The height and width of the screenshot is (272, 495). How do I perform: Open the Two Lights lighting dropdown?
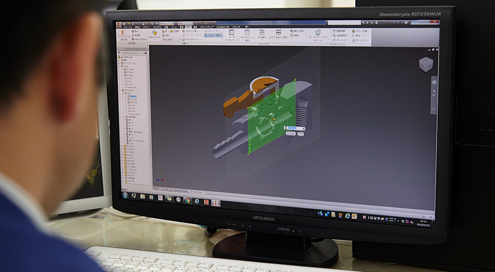(171, 40)
